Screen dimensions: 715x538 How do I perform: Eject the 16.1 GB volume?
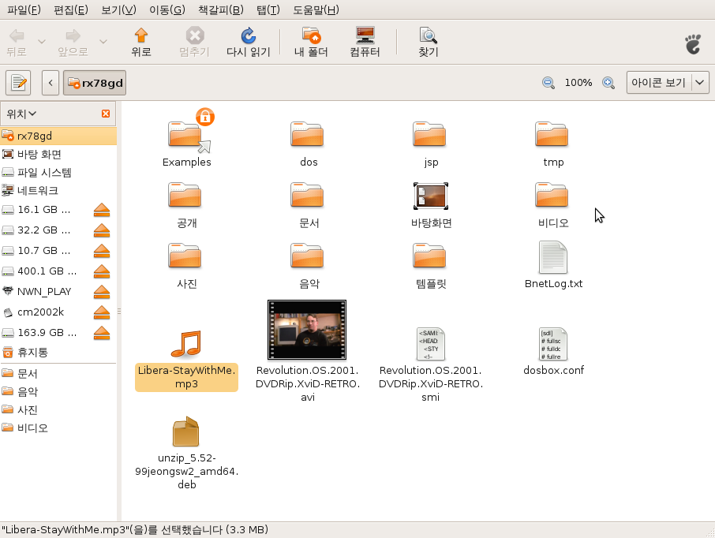(102, 210)
